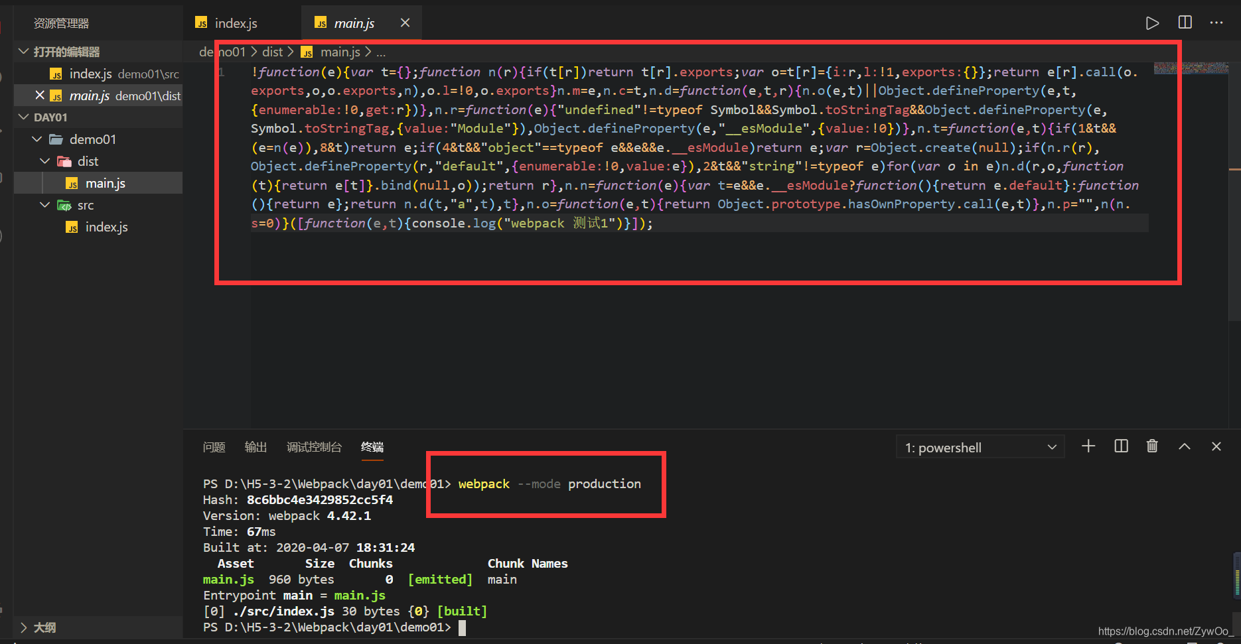Switch to the 问题 panel tab

point(214,447)
